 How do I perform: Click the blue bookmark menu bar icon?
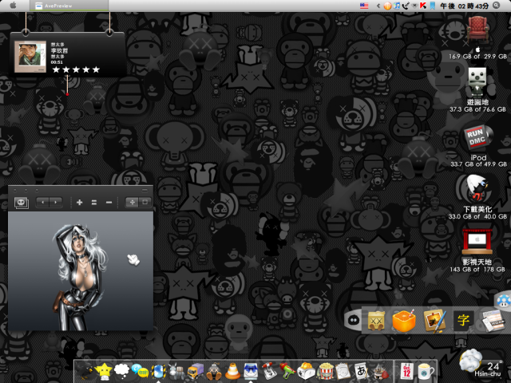(x=432, y=6)
